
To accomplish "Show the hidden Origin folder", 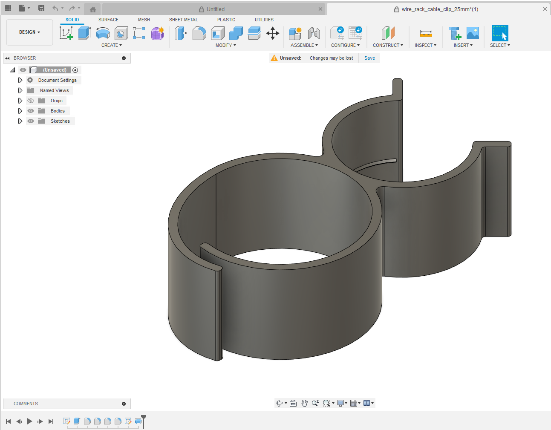I will pyautogui.click(x=31, y=101).
